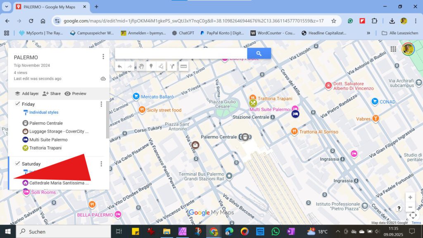Select Trattoria Trapani in Friday list
Screen dimensions: 423x238
tap(45, 148)
